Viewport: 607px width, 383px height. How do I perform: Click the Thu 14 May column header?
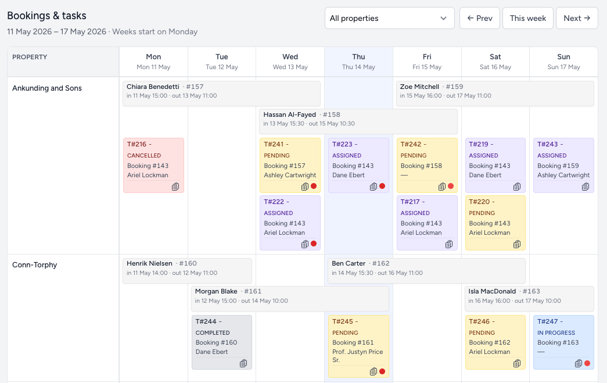[x=358, y=62]
